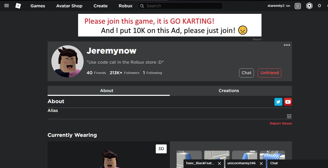
Task: Click the Roblox logo home icon
Action: [x=18, y=6]
